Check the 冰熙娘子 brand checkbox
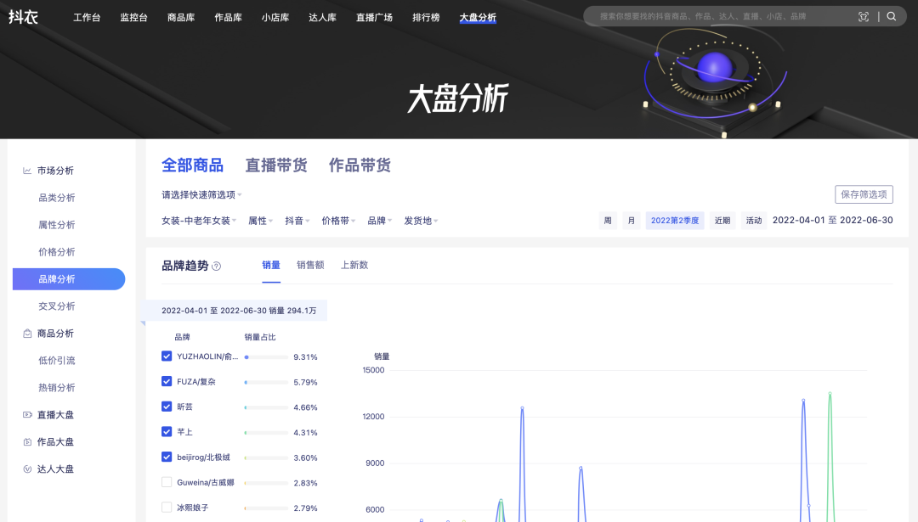The image size is (918, 522). 167,508
